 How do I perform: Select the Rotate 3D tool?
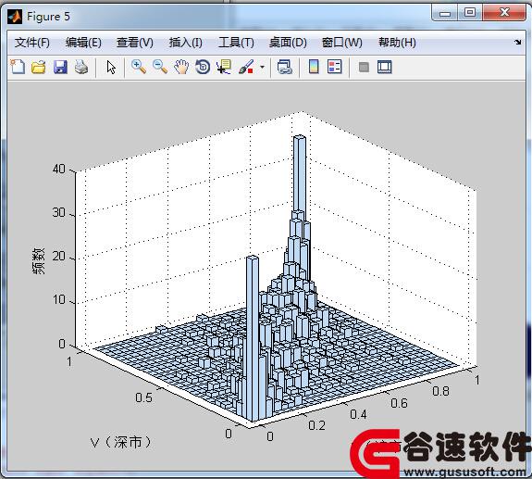coord(203,67)
